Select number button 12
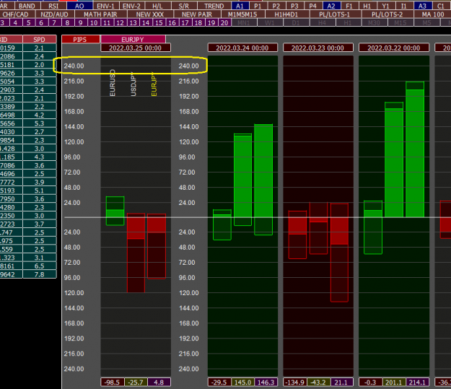This screenshot has height=389, width=451. point(120,22)
